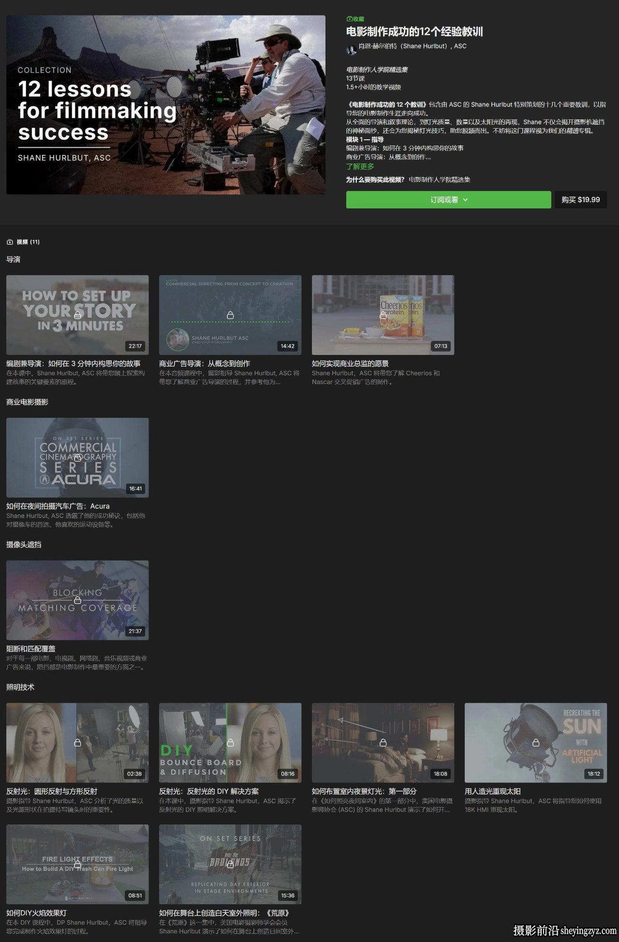The image size is (619, 942).
Task: Click the 照明技术 section heading
Action: (20, 688)
